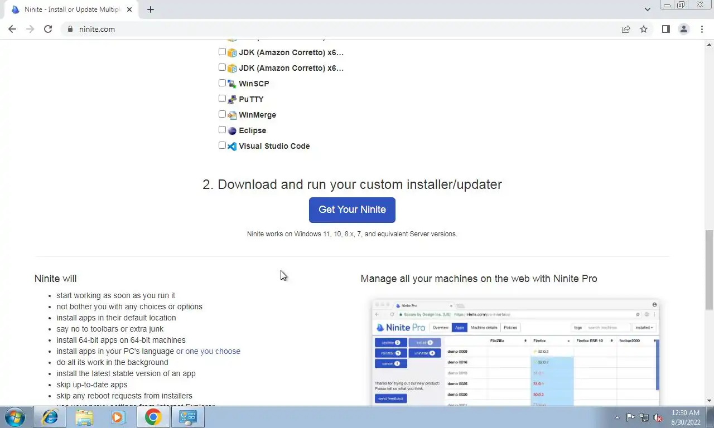Screen dimensions: 714x428
Task: Click the scrollbar up arrow
Action: point(709,44)
